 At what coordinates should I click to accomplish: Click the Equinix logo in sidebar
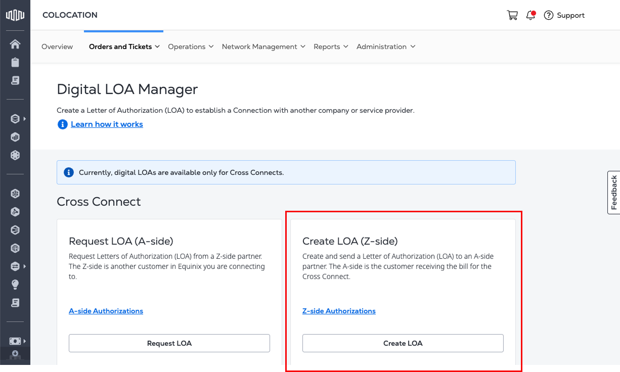pyautogui.click(x=15, y=15)
